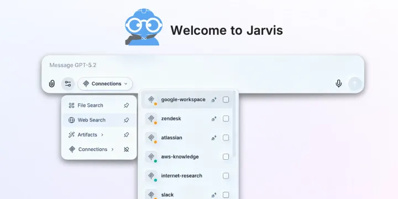
Task: Click the Jarvis robot mascot logo
Action: pyautogui.click(x=144, y=27)
